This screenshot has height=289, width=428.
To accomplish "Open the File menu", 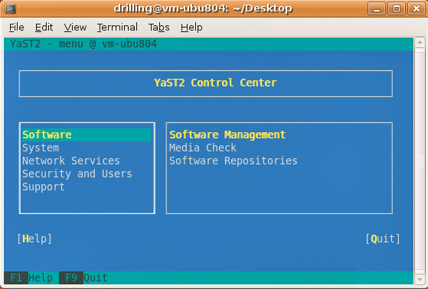I will point(16,28).
